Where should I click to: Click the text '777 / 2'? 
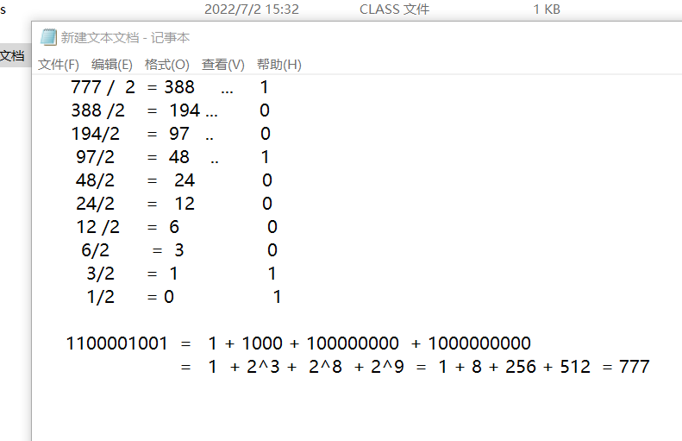click(103, 87)
